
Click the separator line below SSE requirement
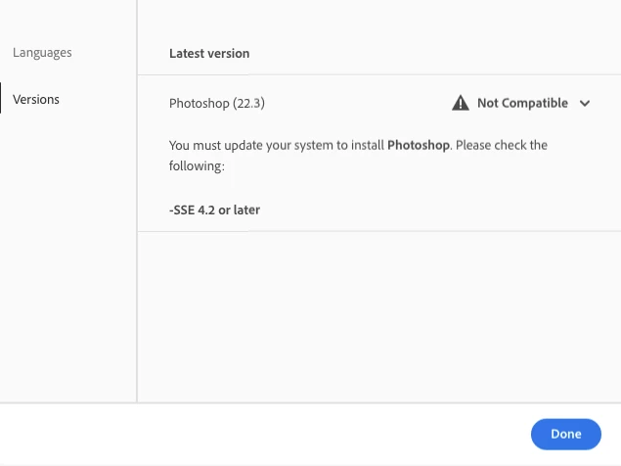point(379,231)
